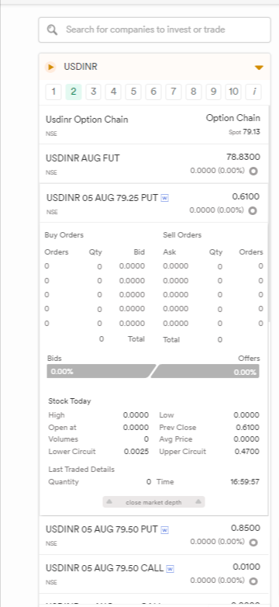The height and width of the screenshot is (607, 279).
Task: Click the Bids percentage bar
Action: [x=102, y=371]
